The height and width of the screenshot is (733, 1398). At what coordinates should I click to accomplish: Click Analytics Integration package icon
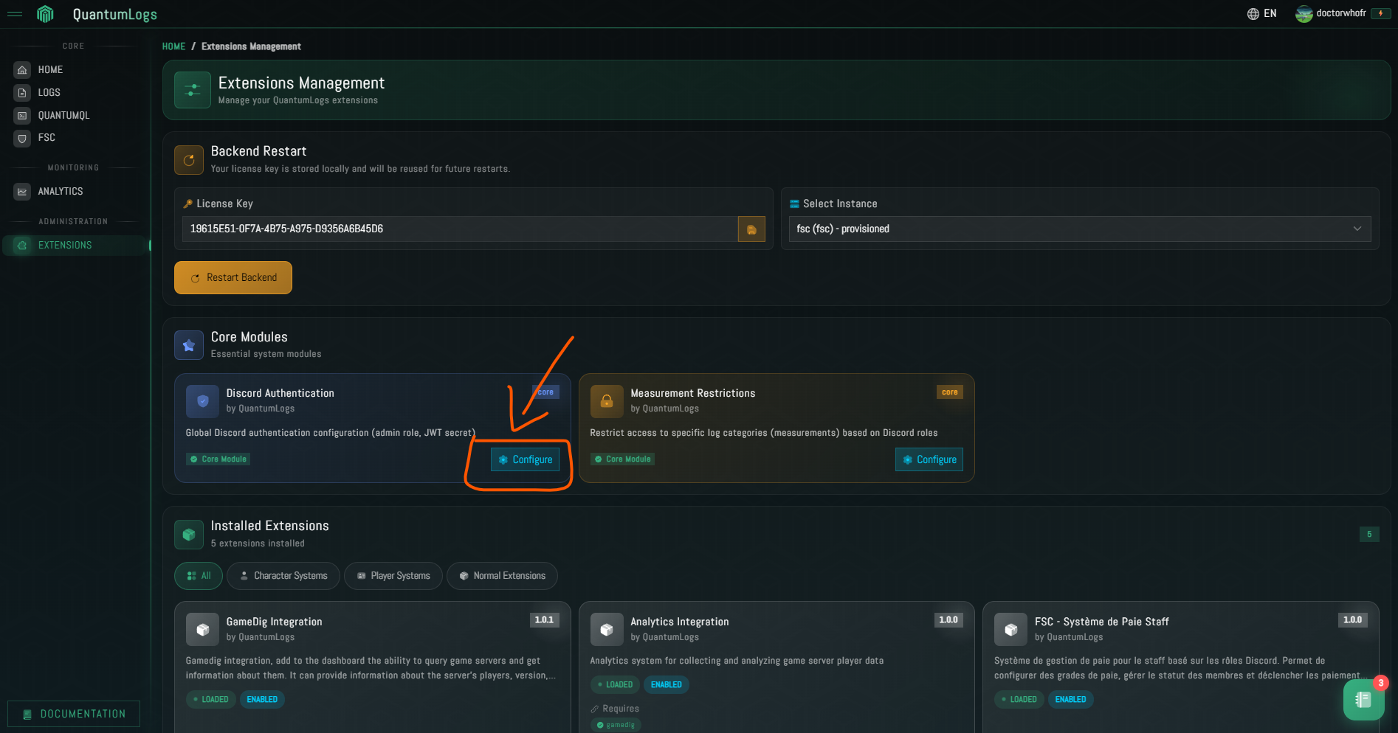click(x=607, y=630)
